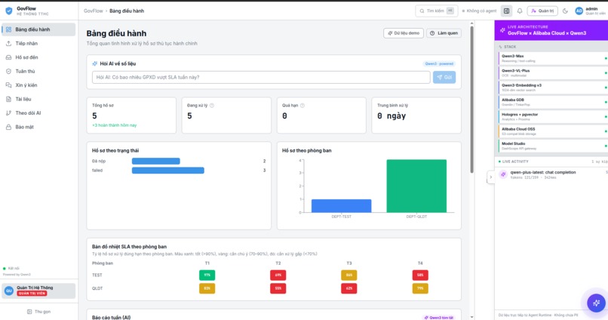Click the green DEPT-QLDT chart bar

coord(416,186)
